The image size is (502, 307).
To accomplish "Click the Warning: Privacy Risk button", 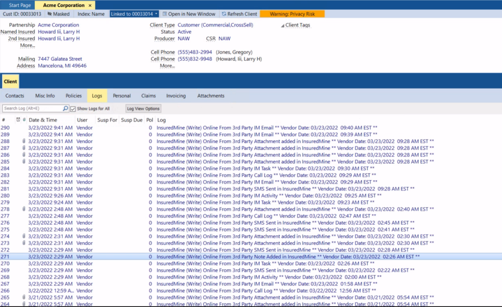I will tap(292, 14).
